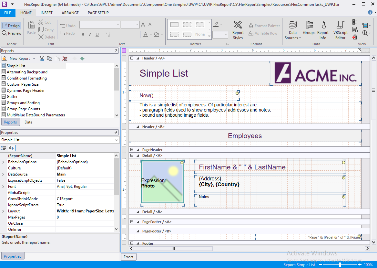Open the VBScript Editor

tap(340, 30)
